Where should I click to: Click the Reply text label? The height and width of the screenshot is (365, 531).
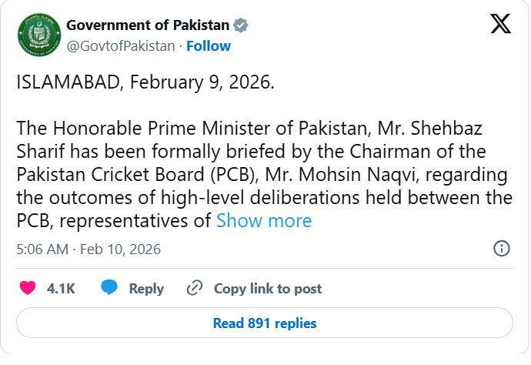tap(146, 289)
